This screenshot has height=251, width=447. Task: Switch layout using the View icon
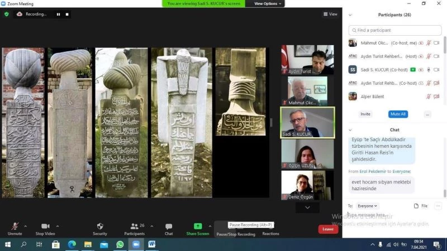tap(330, 14)
